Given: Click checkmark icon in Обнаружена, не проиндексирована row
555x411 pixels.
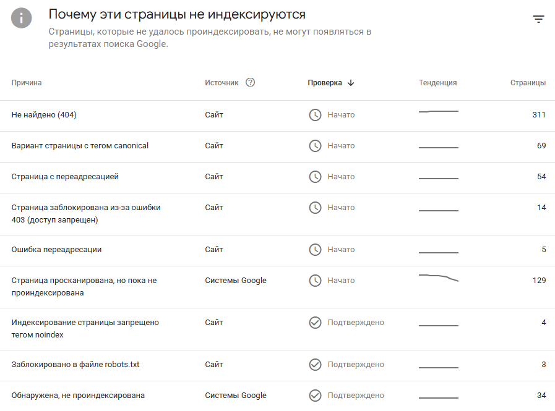Looking at the screenshot, I should [315, 396].
